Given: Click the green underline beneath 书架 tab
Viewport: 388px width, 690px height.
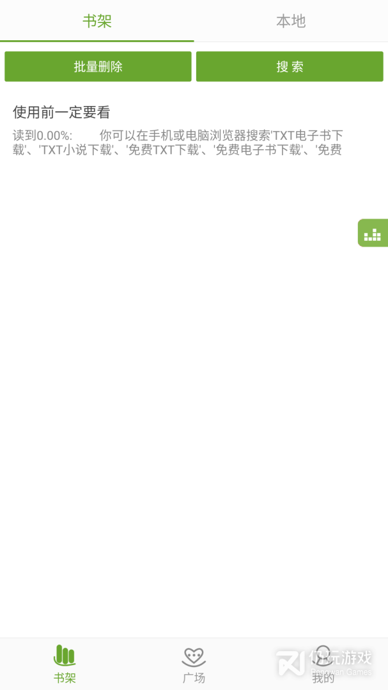Looking at the screenshot, I should pyautogui.click(x=97, y=40).
